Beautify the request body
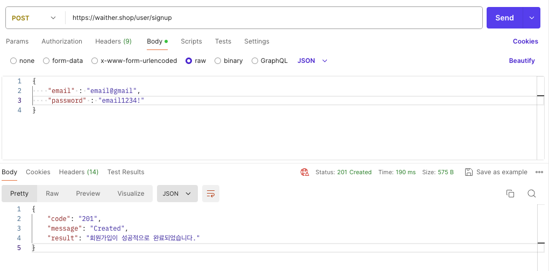 click(522, 61)
